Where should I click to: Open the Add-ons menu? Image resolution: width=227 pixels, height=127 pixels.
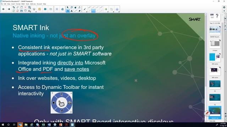tap(33, 4)
